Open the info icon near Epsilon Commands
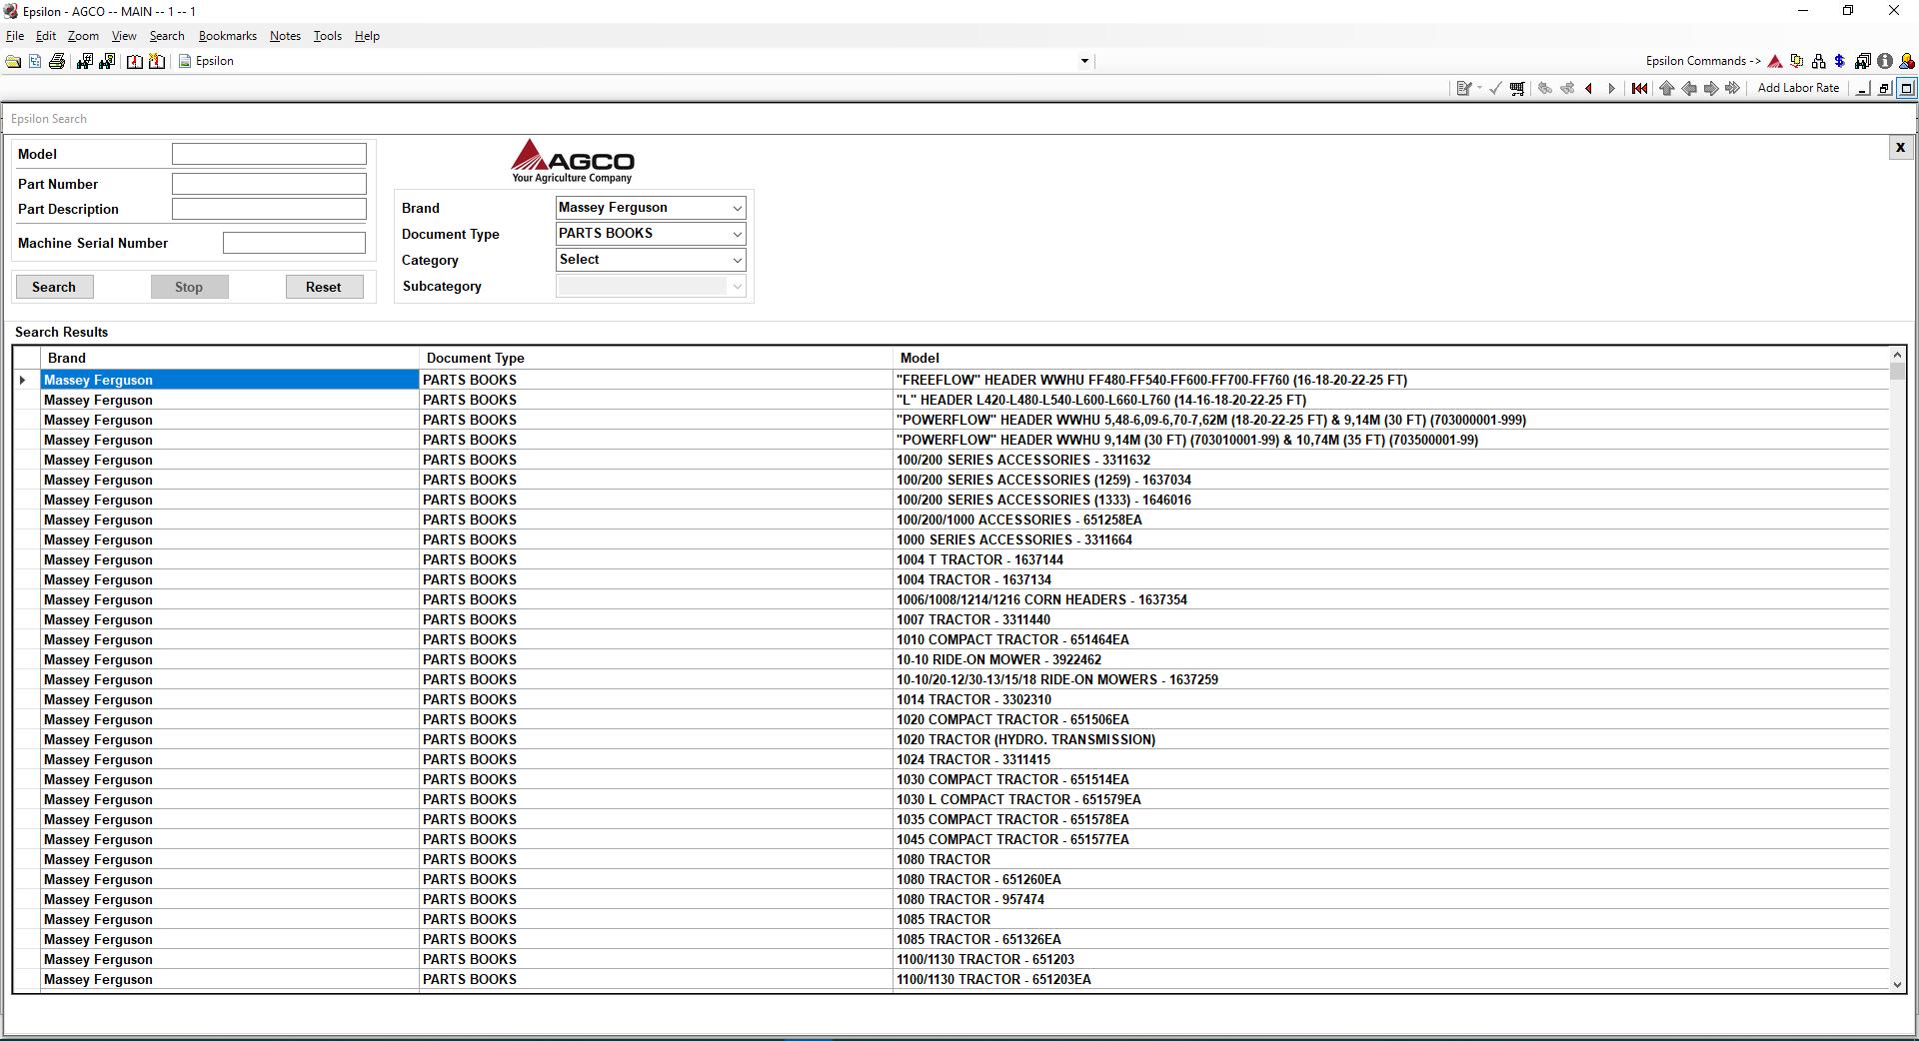This screenshot has width=1919, height=1041. (1885, 61)
